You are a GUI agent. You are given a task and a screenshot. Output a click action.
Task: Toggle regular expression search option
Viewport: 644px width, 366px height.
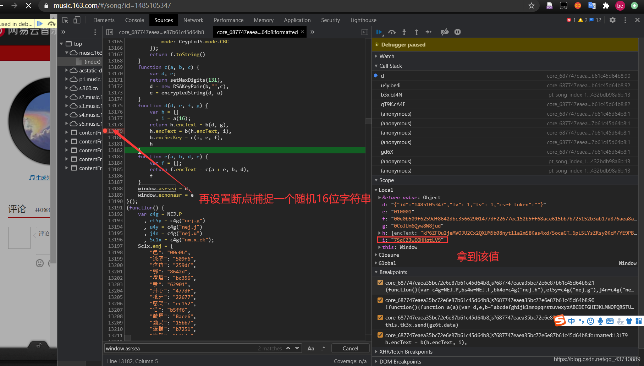coord(323,349)
